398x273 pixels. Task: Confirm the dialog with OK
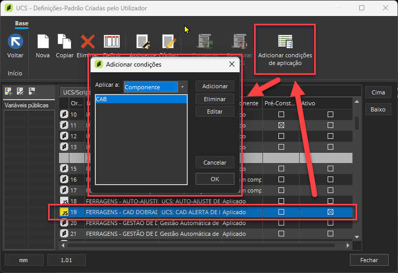tap(215, 179)
